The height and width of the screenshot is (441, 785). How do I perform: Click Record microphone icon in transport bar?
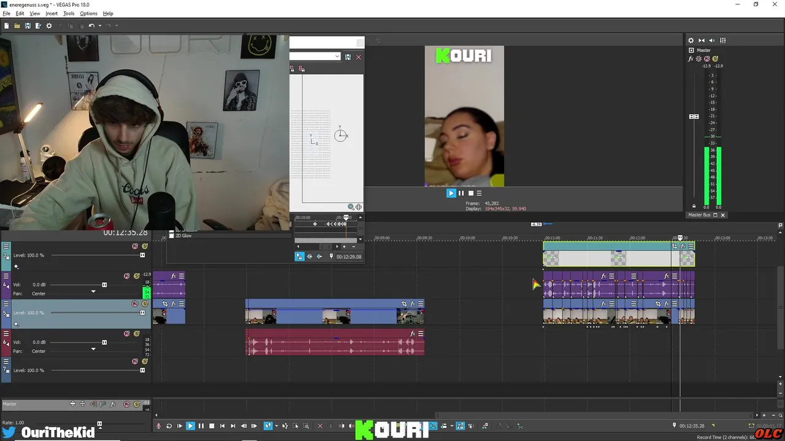(x=159, y=426)
